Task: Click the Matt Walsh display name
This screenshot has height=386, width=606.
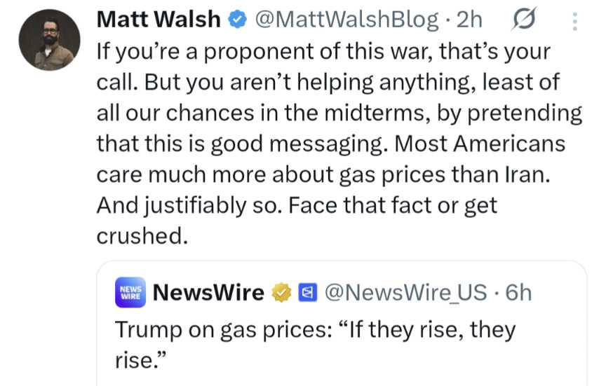Action: 158,20
